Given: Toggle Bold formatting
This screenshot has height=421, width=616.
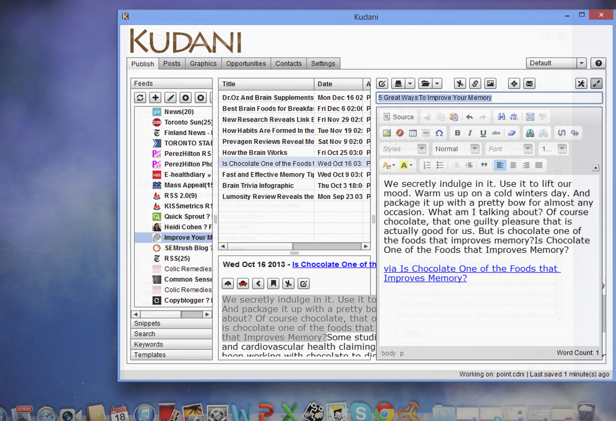Looking at the screenshot, I should click(x=457, y=133).
